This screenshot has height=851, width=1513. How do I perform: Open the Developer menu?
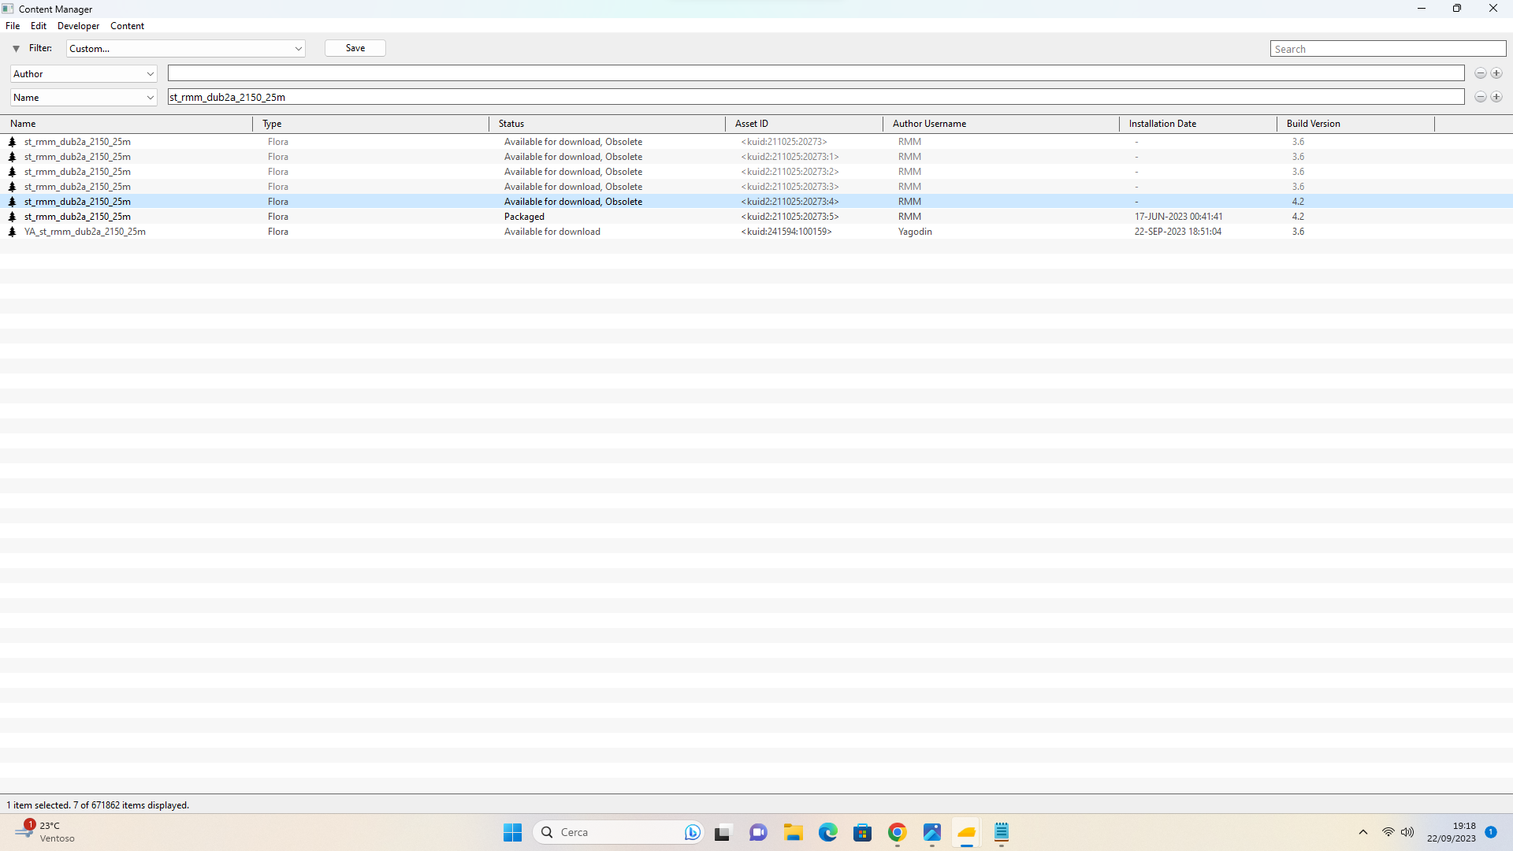click(x=78, y=26)
